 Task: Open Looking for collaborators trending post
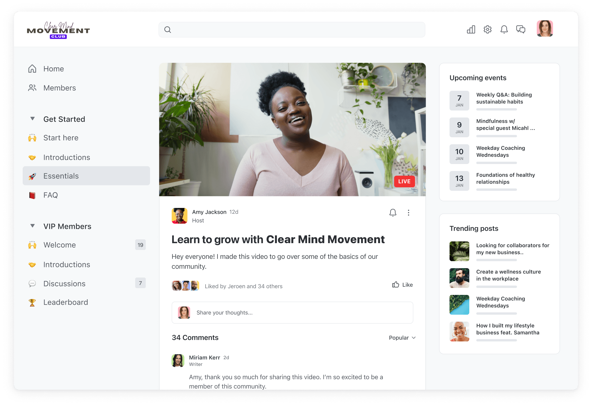pyautogui.click(x=513, y=249)
